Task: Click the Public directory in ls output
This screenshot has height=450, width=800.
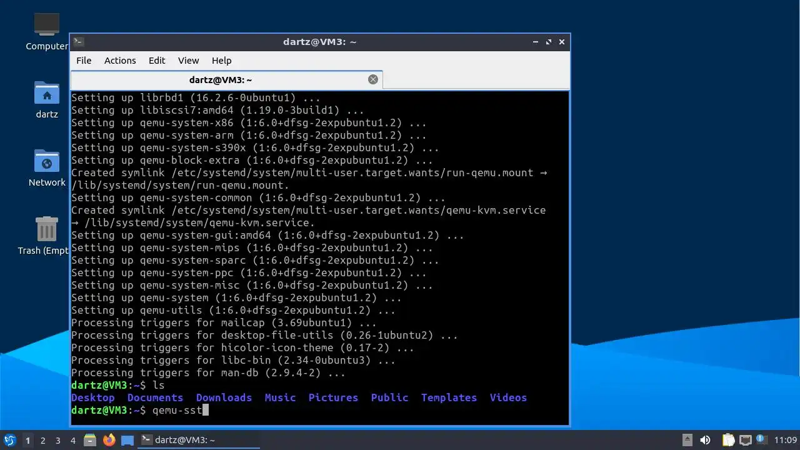Action: [x=389, y=397]
